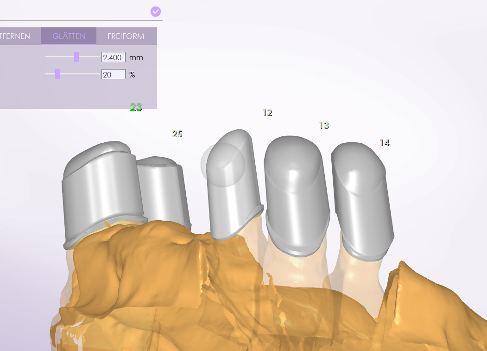Focus the 20 percent input field
Viewport: 487px width, 351px height.
point(113,74)
